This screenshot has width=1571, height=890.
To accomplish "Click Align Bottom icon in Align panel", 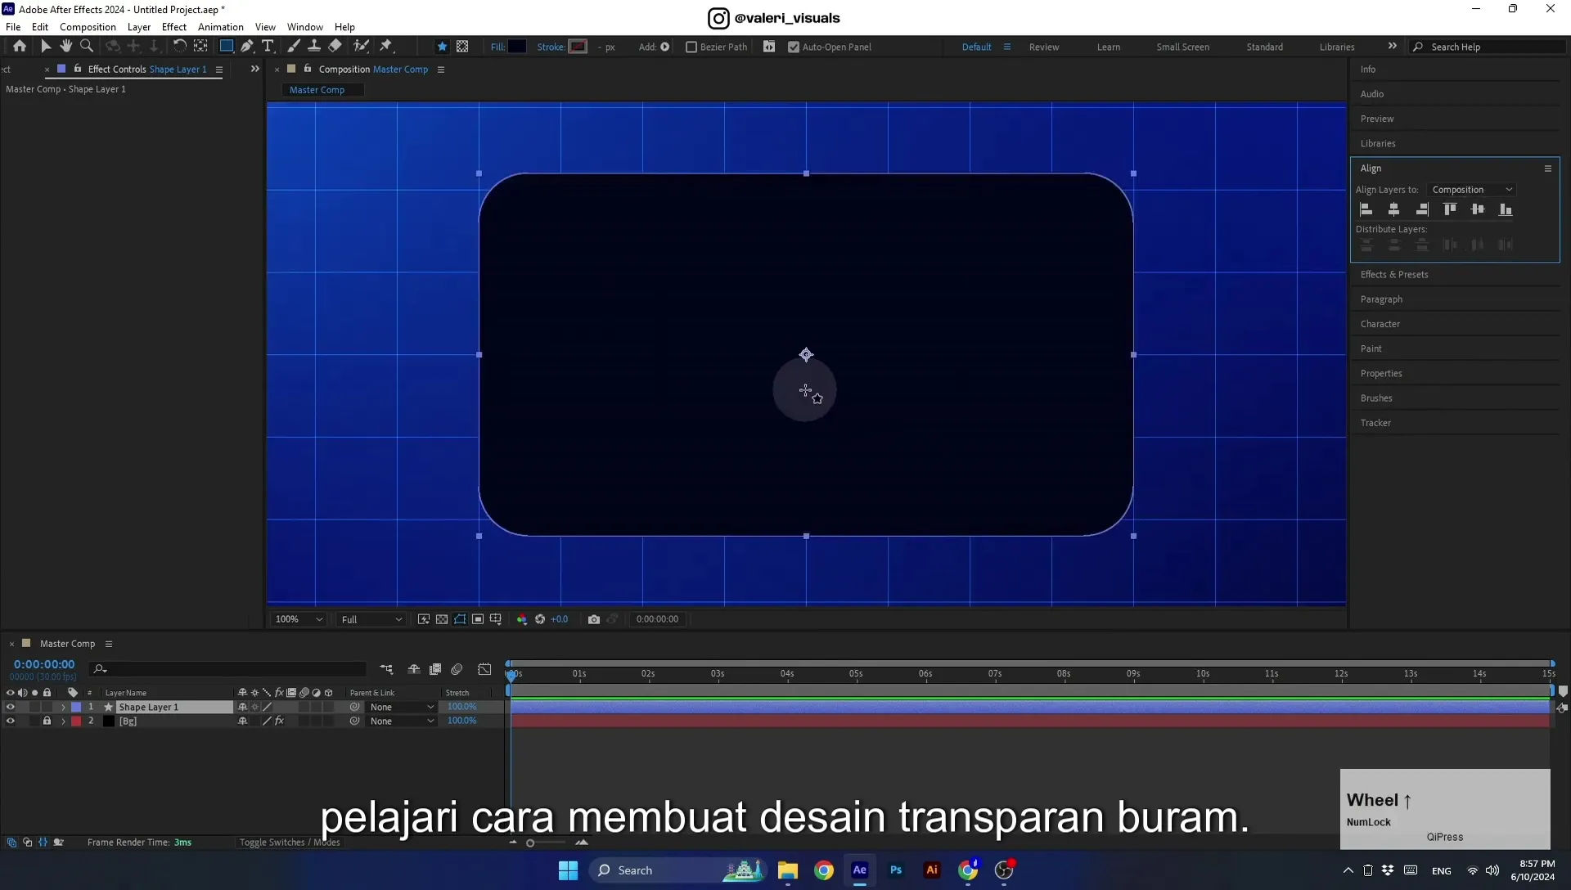I will pyautogui.click(x=1506, y=210).
